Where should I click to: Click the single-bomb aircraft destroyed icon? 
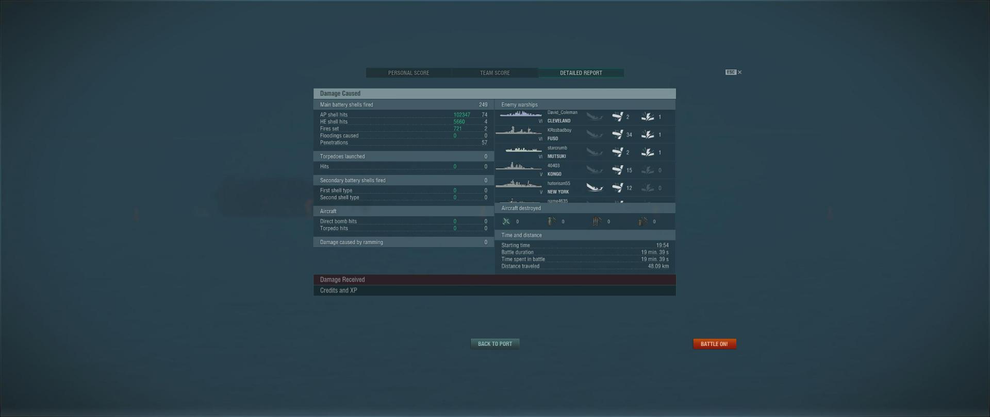pos(551,221)
